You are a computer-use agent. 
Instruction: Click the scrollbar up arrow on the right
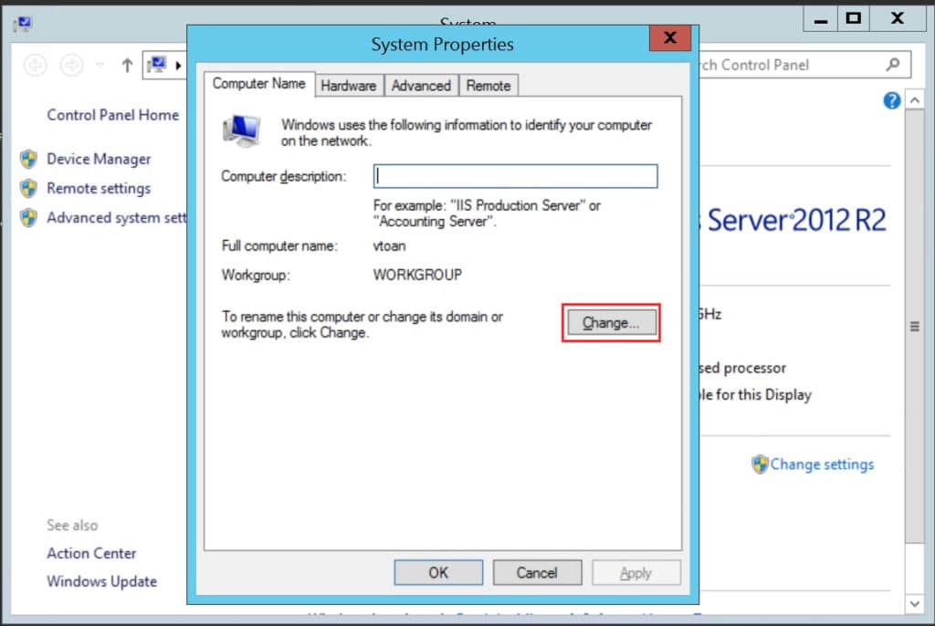click(x=914, y=100)
